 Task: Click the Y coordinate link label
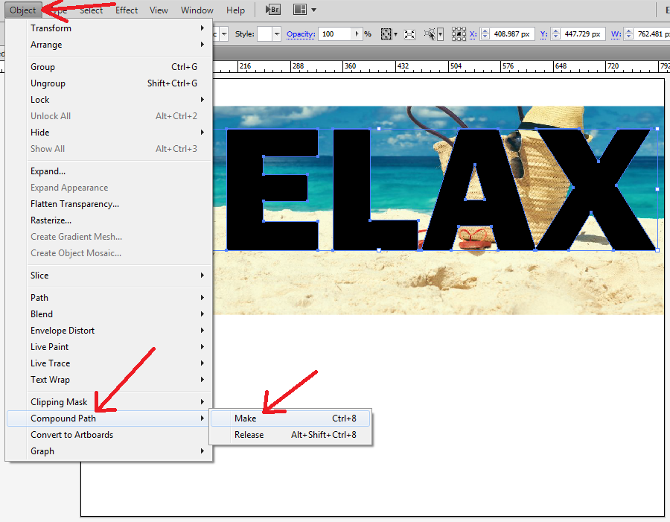(x=543, y=34)
